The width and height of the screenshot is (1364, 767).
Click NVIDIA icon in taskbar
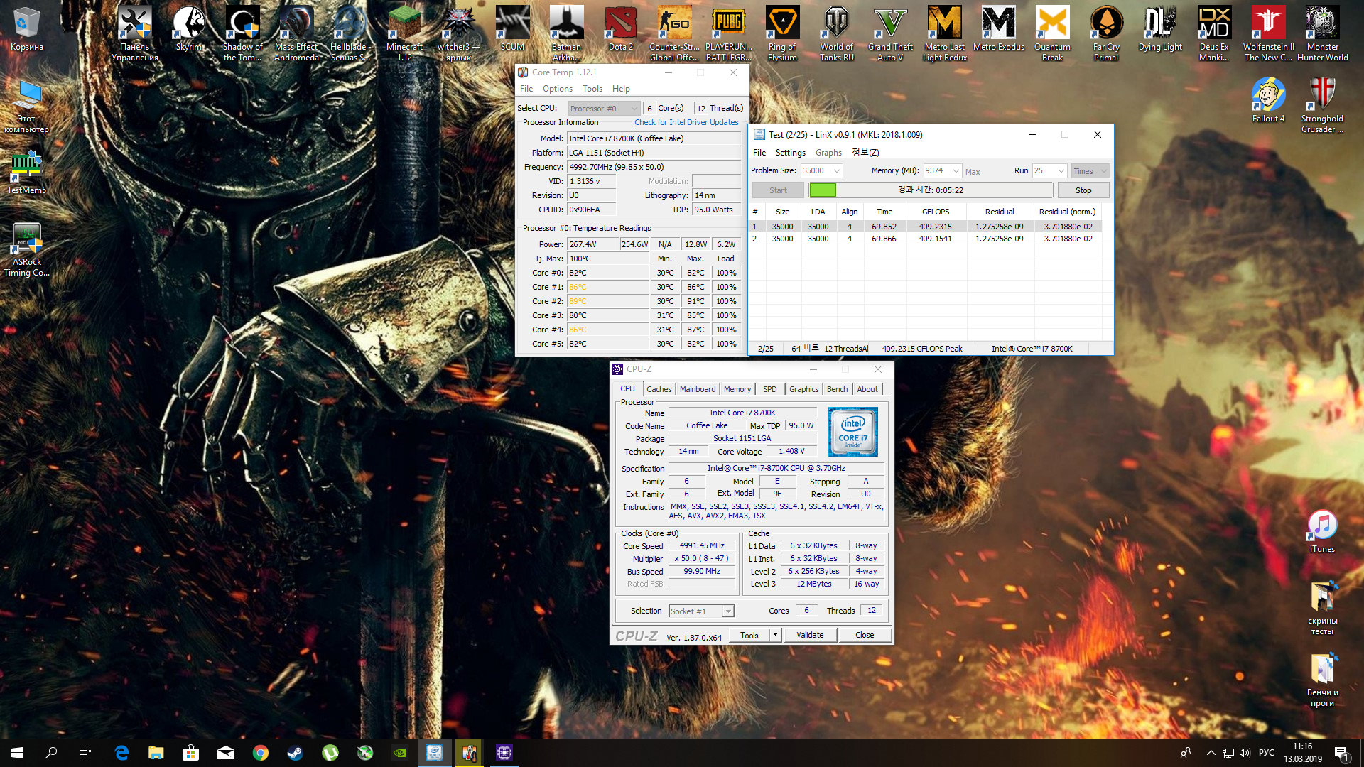(399, 753)
